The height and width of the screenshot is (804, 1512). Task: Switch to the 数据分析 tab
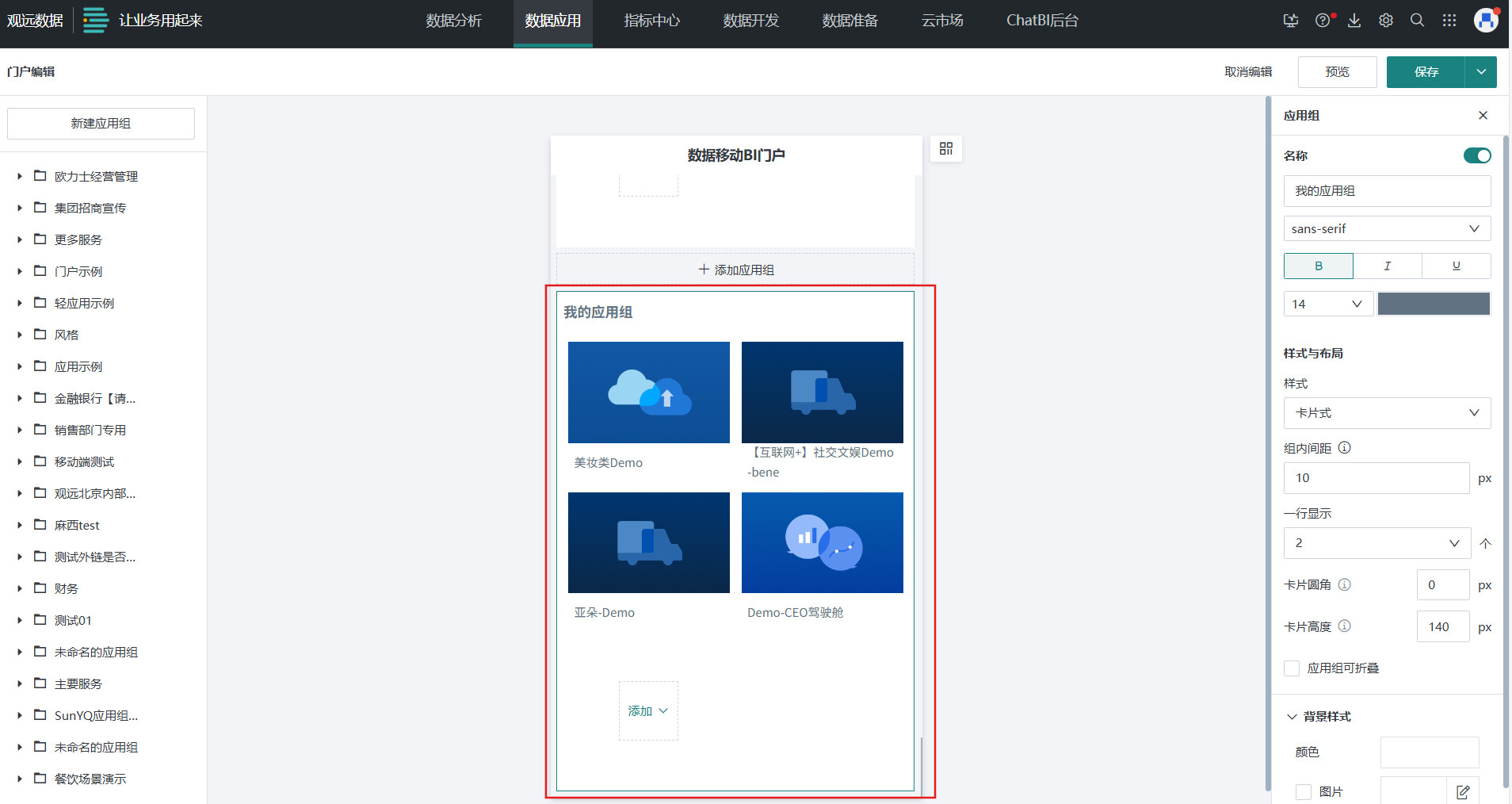(x=453, y=21)
